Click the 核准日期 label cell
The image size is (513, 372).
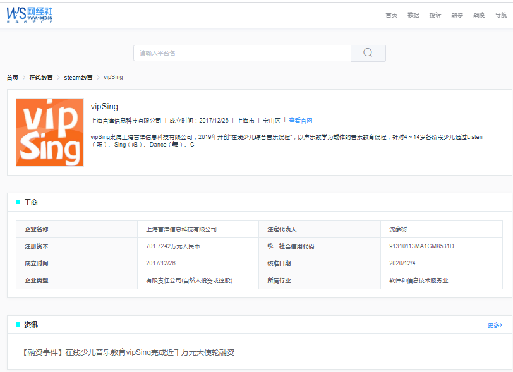(x=320, y=263)
